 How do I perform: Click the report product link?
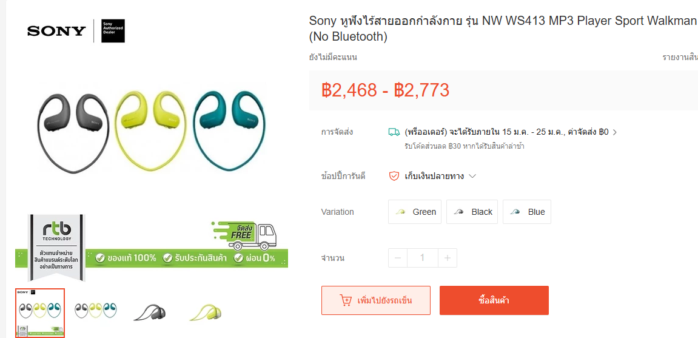pos(680,57)
